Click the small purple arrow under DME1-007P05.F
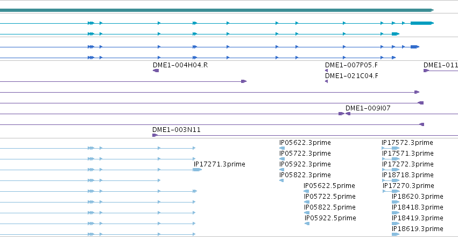This screenshot has height=237, width=458. 326,71
